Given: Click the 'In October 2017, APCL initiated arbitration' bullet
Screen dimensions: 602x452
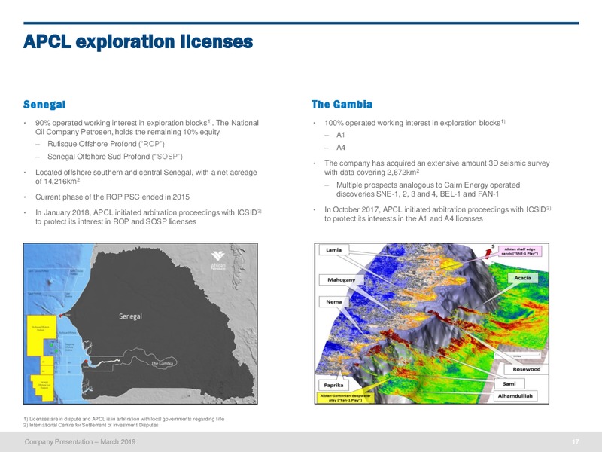Looking at the screenshot, I should pos(438,214).
